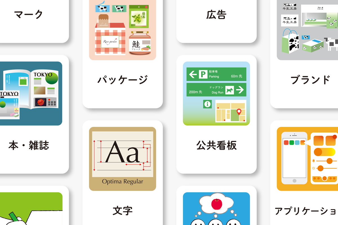Open the パッケージ card label
Image resolution: width=338 pixels, height=225 pixels.
click(x=123, y=80)
